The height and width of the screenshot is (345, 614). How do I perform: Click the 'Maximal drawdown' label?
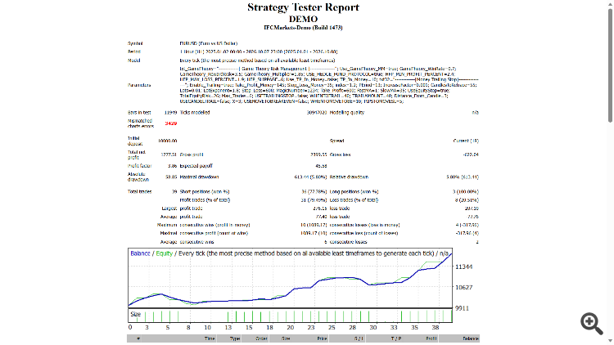(199, 177)
